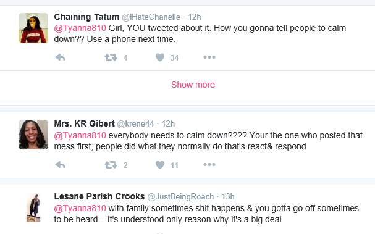The image size is (375, 234).
Task: Open Lesane Parish Crooks' profile picture
Action: tap(33, 207)
